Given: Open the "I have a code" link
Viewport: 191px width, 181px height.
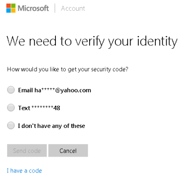Looking at the screenshot, I should pyautogui.click(x=24, y=171).
